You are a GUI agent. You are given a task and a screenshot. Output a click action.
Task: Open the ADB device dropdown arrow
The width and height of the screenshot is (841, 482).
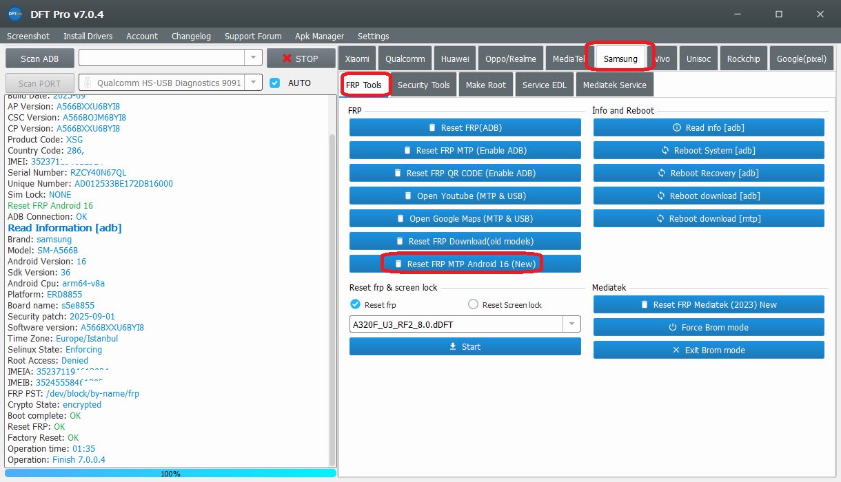point(254,59)
